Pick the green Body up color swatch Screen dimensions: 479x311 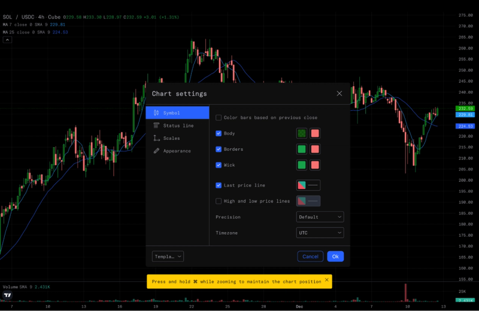coord(302,133)
